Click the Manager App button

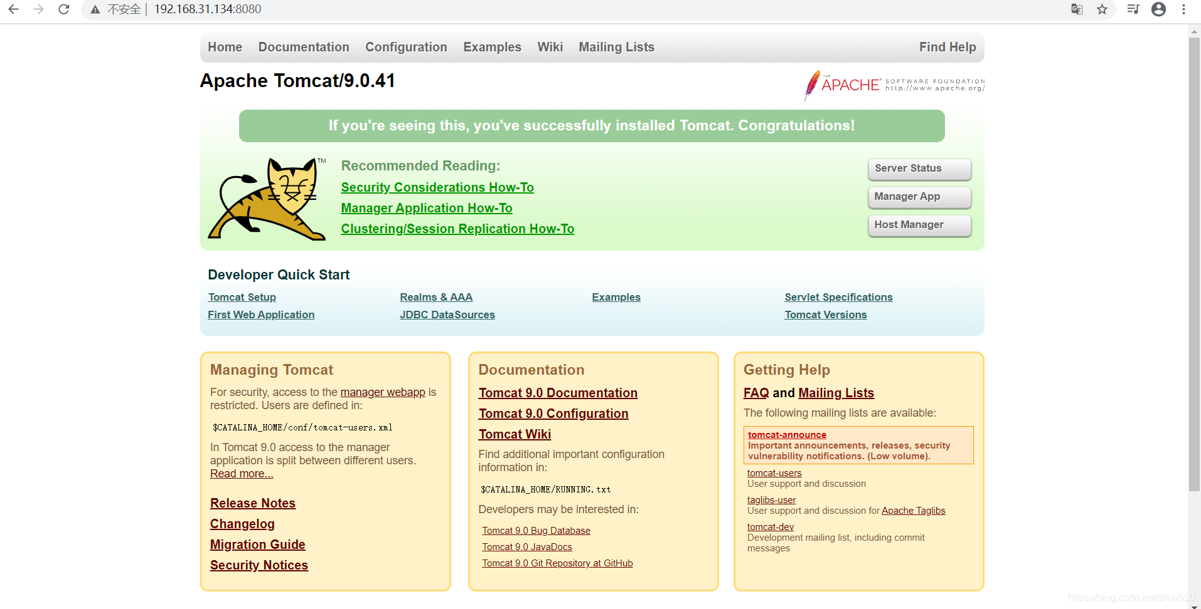point(919,197)
